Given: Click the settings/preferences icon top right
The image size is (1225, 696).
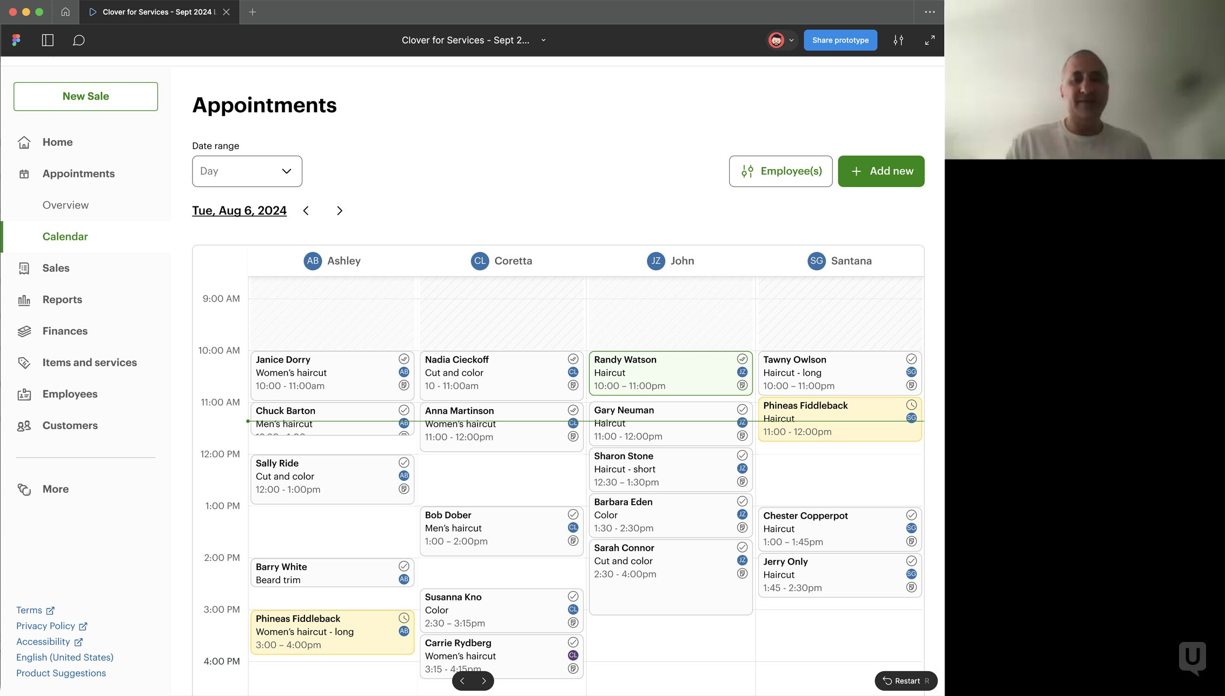Looking at the screenshot, I should [898, 39].
